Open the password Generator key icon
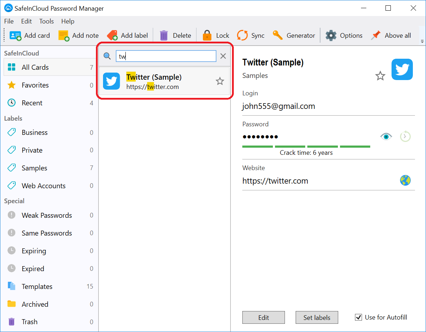Screen dimensions: 426x332 (x=277, y=35)
